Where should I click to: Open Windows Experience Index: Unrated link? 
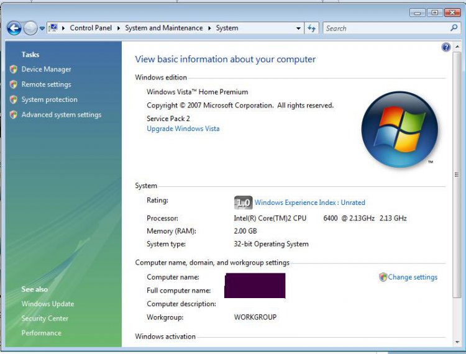click(x=309, y=202)
